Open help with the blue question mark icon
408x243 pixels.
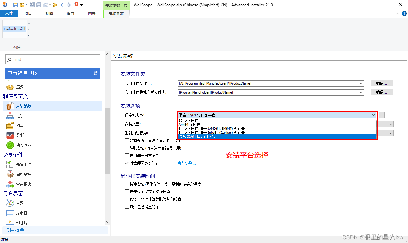click(404, 14)
